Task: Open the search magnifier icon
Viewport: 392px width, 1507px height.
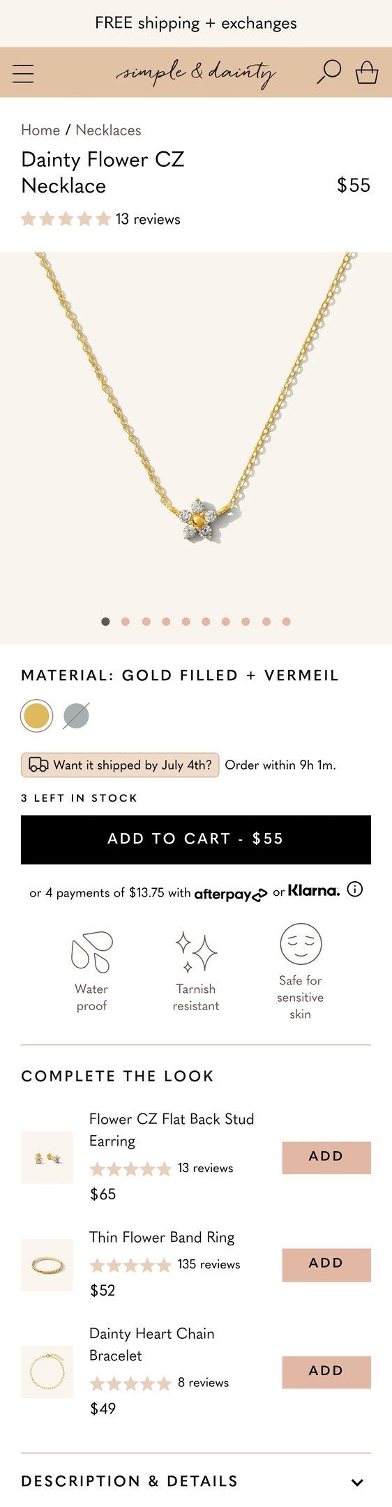Action: (x=329, y=71)
